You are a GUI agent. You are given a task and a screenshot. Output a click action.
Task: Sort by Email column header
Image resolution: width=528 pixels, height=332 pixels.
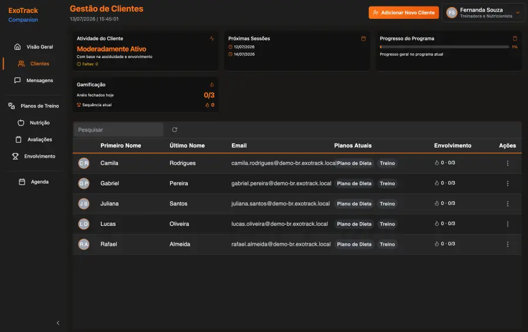tap(239, 145)
